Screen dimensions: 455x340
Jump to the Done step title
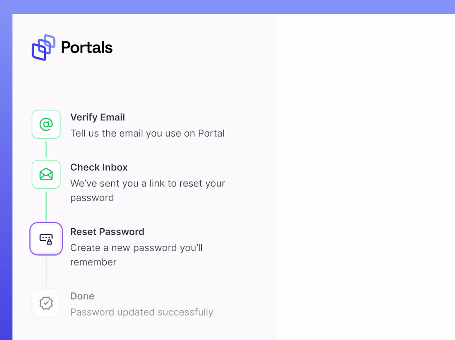(x=82, y=296)
